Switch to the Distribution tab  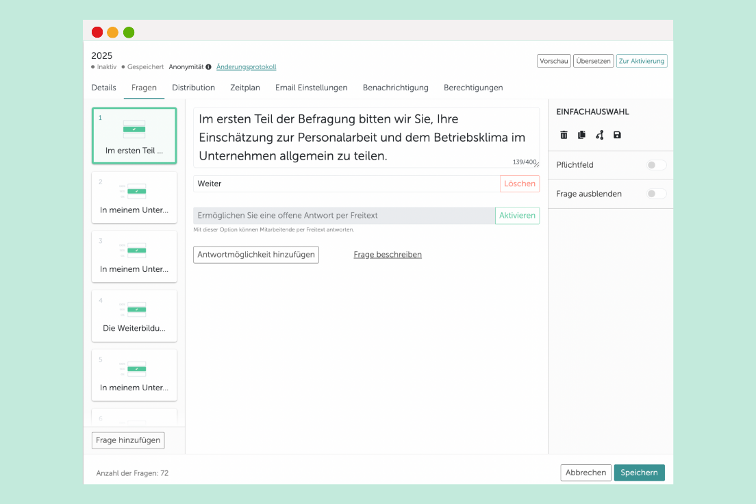coord(193,88)
